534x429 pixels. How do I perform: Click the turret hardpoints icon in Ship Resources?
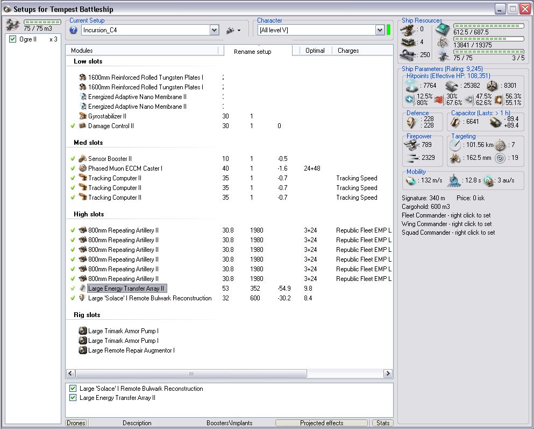point(407,30)
